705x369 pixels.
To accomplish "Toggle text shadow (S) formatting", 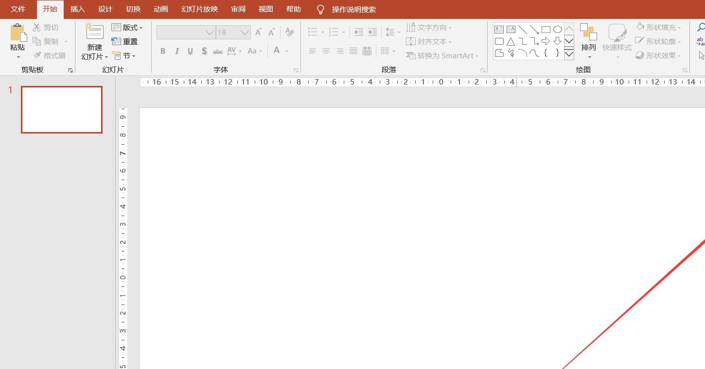I will [x=204, y=51].
